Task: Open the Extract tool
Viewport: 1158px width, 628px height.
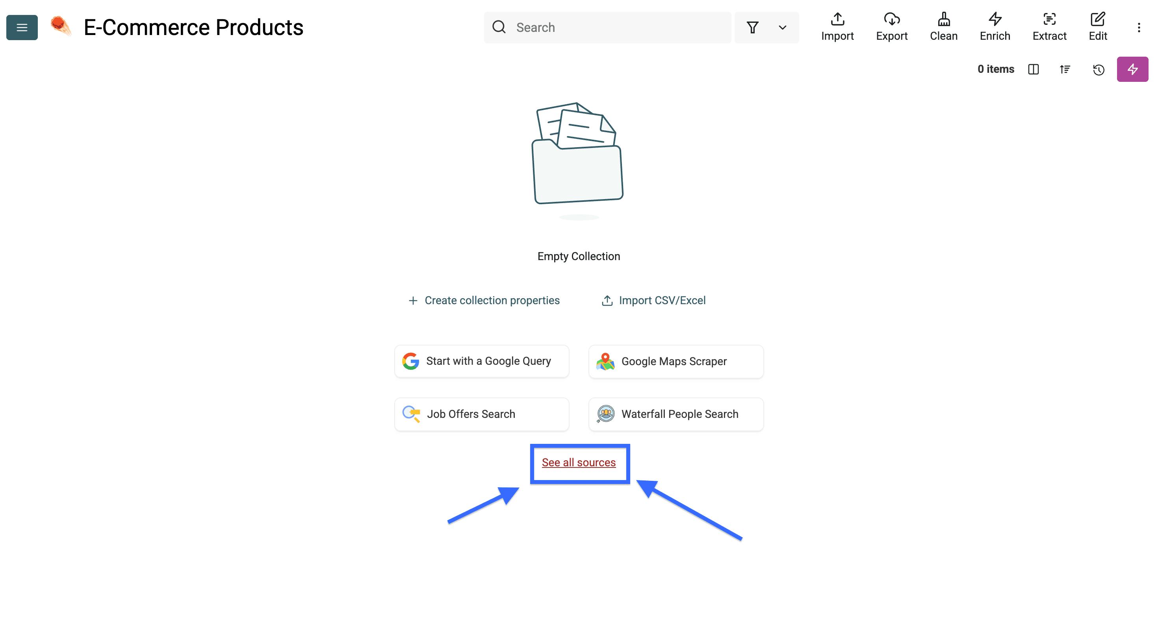Action: pos(1050,27)
